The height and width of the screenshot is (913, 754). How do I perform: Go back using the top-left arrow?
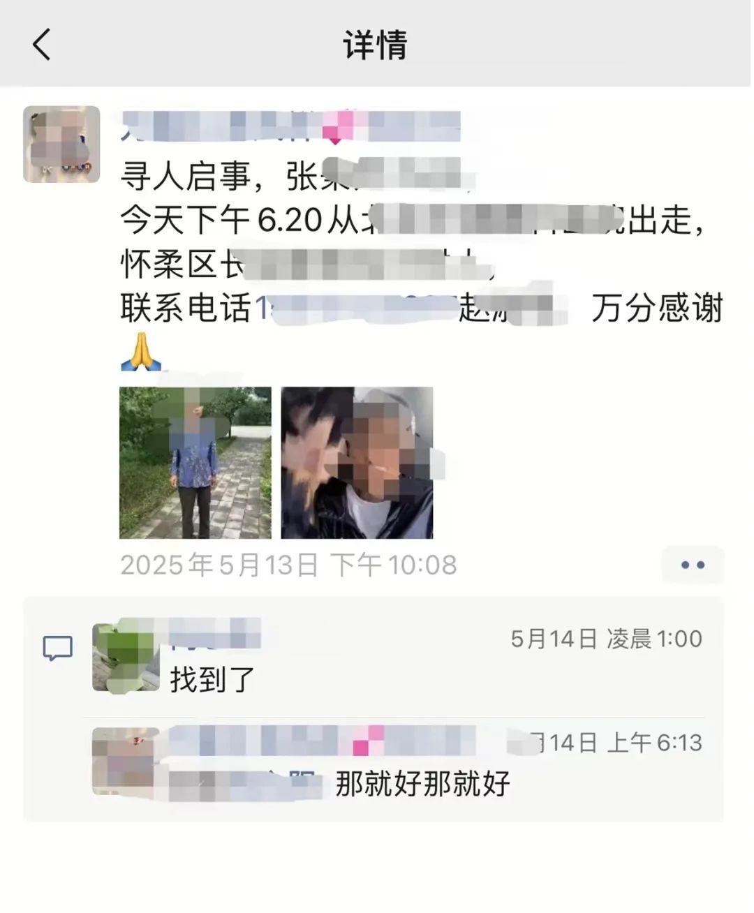[x=42, y=45]
